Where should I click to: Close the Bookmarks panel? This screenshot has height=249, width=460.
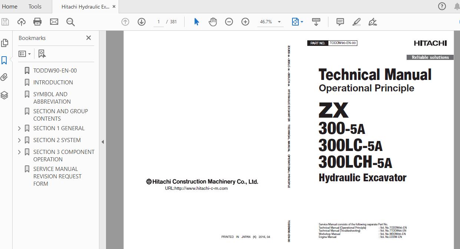[x=89, y=38]
